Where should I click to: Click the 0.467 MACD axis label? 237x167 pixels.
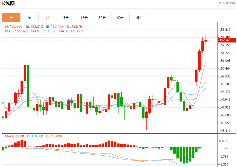223,141
